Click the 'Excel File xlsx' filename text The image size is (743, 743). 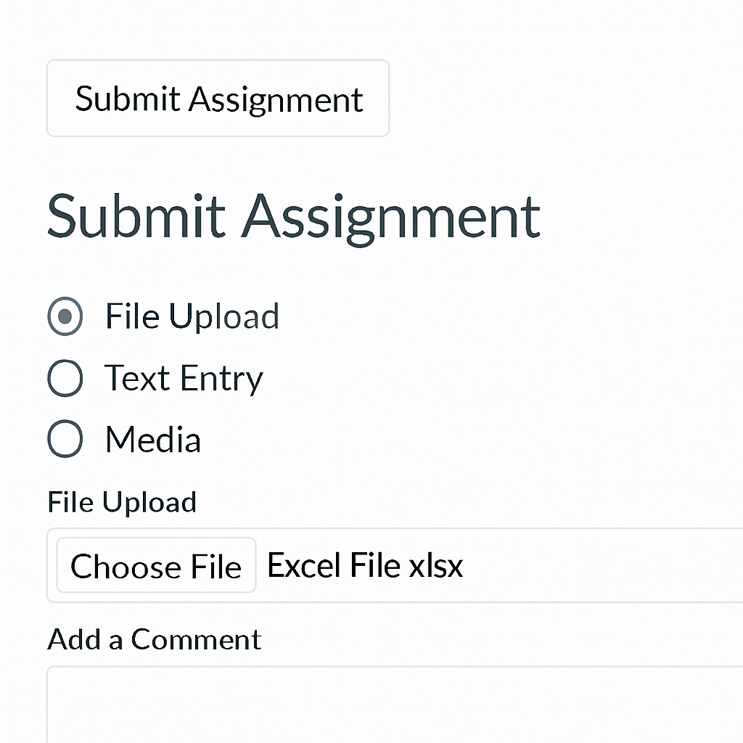click(365, 565)
